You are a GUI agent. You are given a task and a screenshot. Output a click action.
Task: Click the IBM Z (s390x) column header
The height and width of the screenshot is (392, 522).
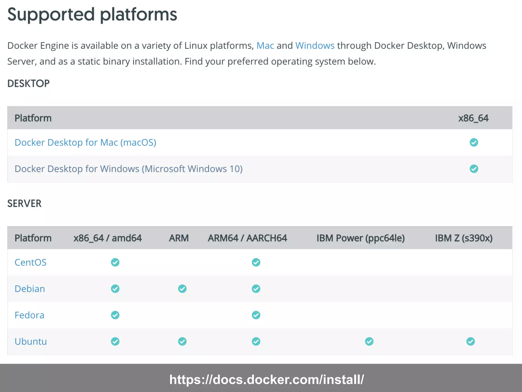(464, 238)
